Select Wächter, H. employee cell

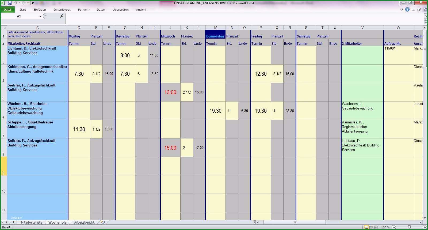click(x=37, y=111)
